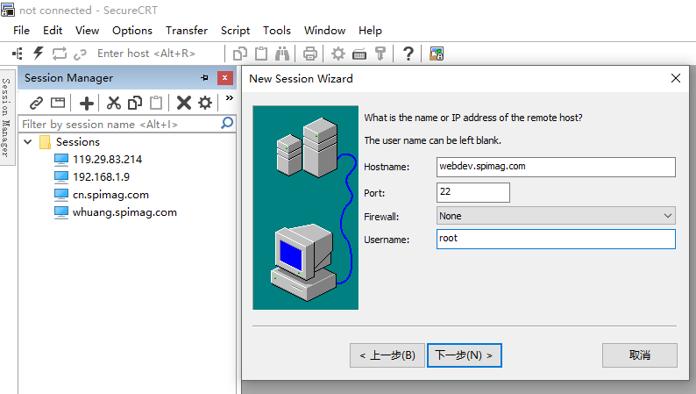The image size is (696, 394).
Task: Close the New Session Wizard dialog
Action: click(676, 78)
